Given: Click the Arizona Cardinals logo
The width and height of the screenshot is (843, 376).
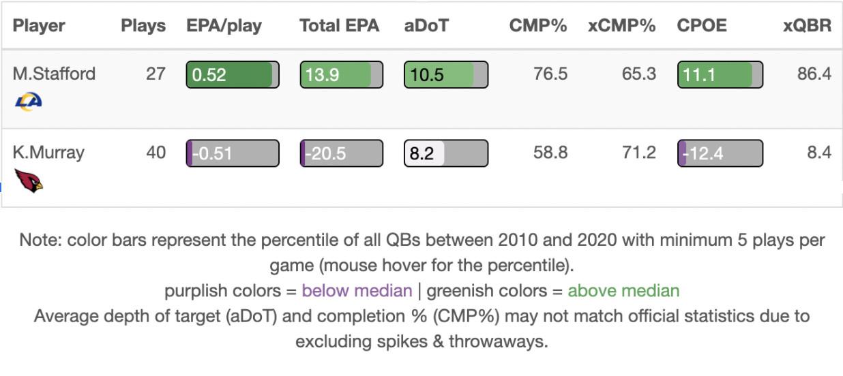Looking at the screenshot, I should 28,181.
